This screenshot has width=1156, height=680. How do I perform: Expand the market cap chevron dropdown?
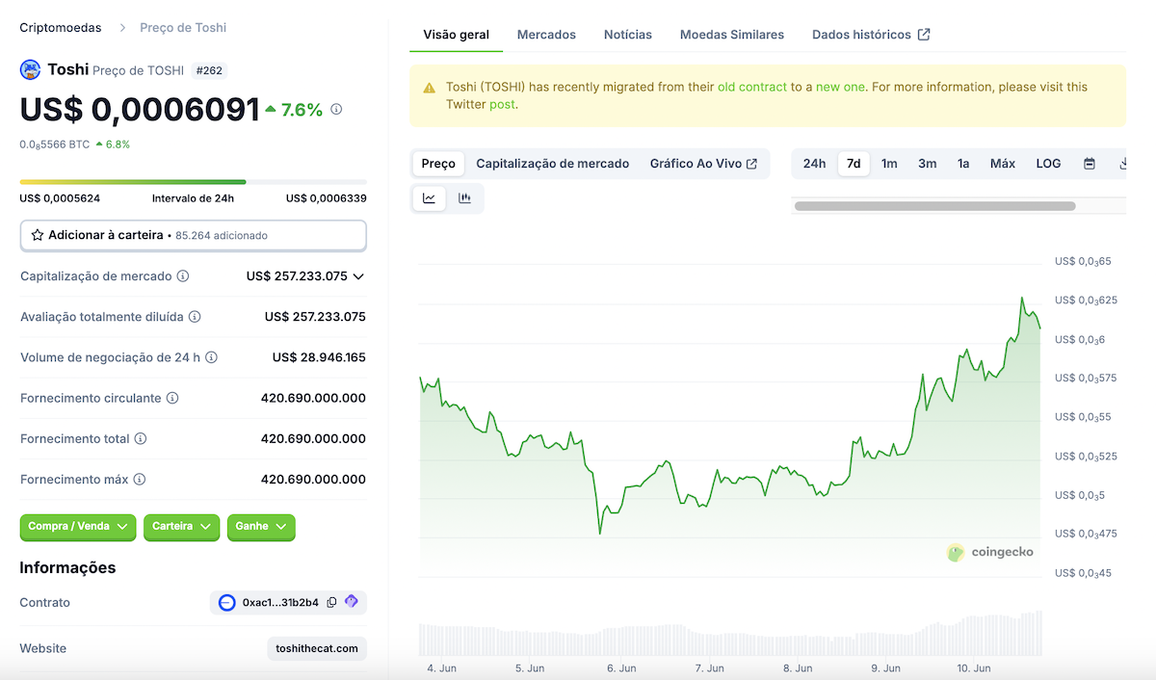click(x=358, y=276)
